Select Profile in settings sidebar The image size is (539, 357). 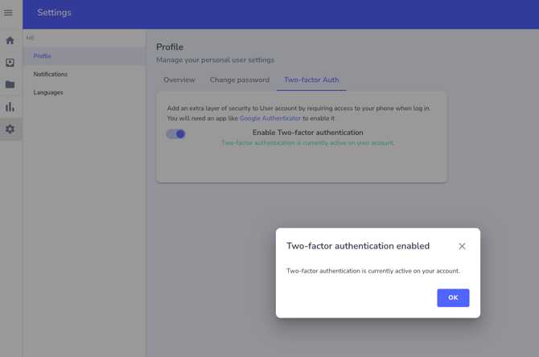[43, 56]
